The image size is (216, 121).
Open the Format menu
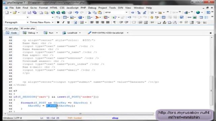tap(43, 8)
